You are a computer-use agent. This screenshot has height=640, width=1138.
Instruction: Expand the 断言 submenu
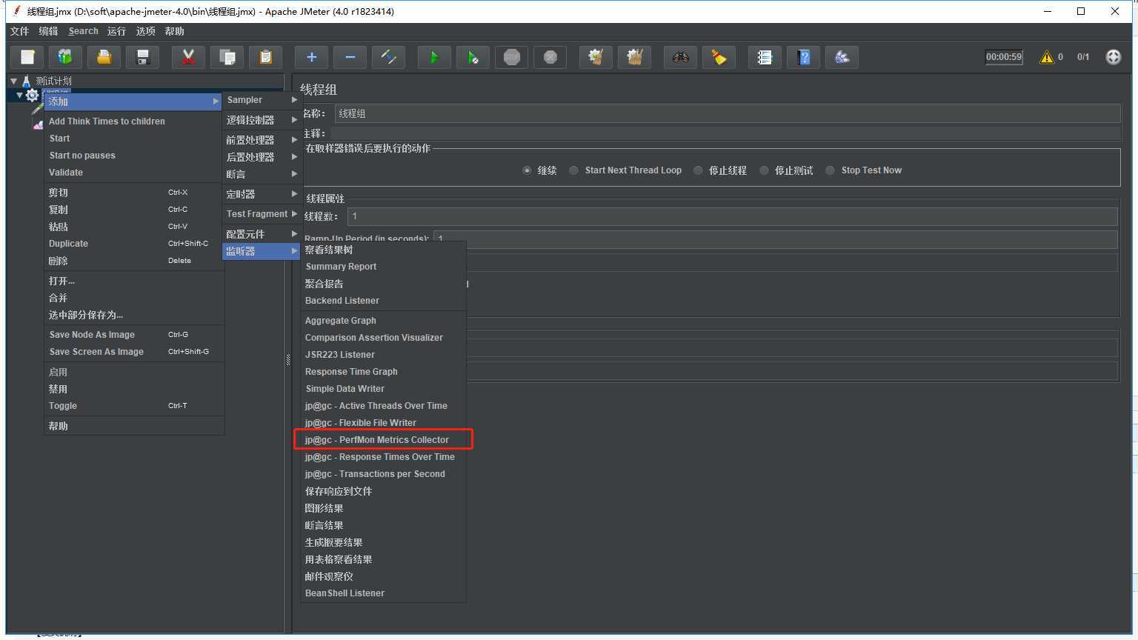(262, 174)
